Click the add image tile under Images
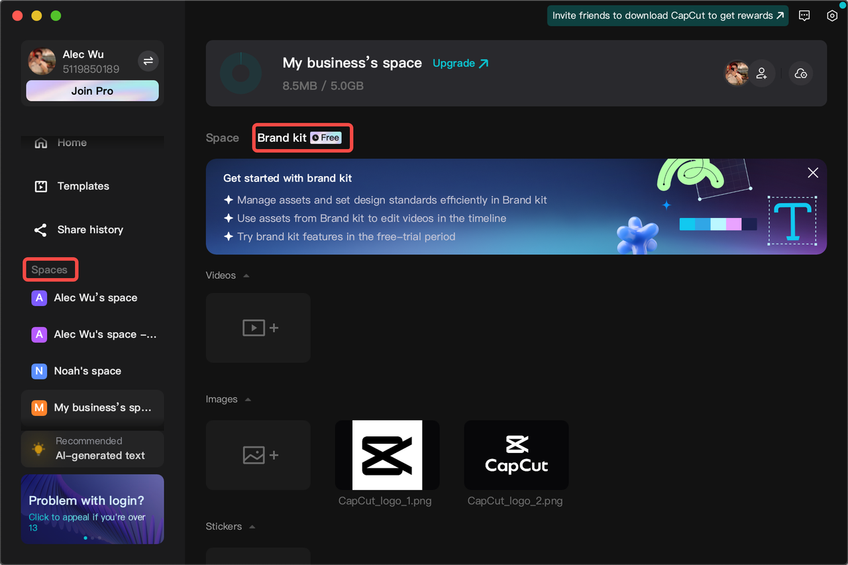The width and height of the screenshot is (848, 565). click(258, 455)
